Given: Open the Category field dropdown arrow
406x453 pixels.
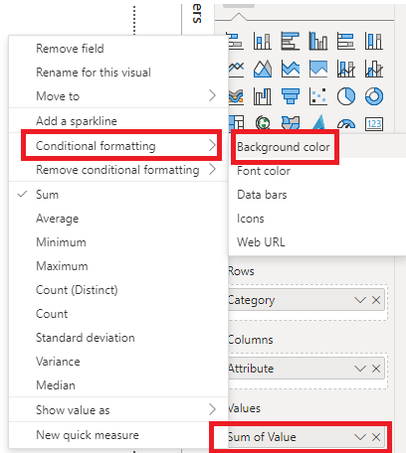Looking at the screenshot, I should tap(360, 300).
